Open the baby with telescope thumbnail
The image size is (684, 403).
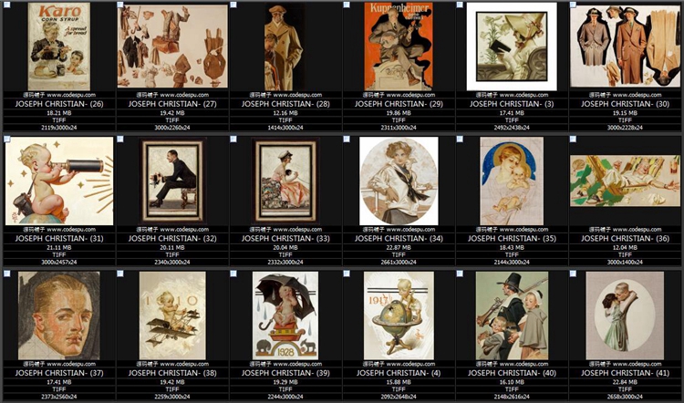coord(59,181)
